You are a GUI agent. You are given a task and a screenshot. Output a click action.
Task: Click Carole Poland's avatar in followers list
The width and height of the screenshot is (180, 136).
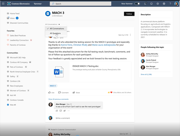click(x=143, y=61)
